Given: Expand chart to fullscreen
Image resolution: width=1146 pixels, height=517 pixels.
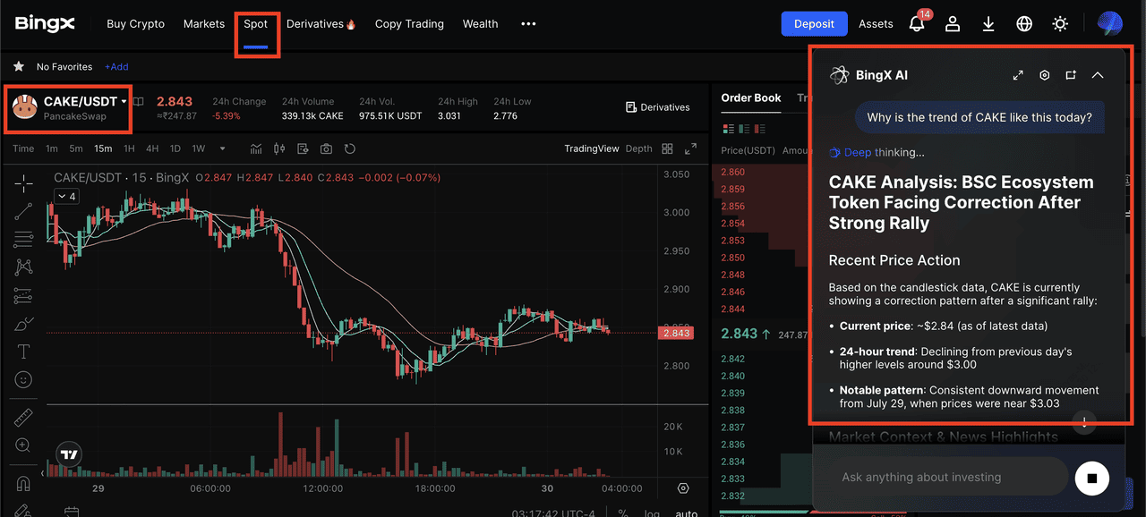Looking at the screenshot, I should click(x=690, y=148).
